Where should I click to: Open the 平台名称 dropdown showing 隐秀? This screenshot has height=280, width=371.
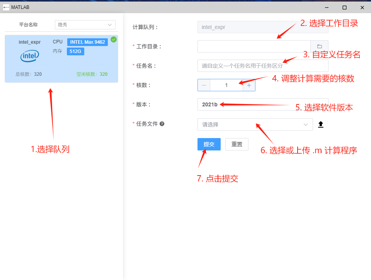(85, 24)
